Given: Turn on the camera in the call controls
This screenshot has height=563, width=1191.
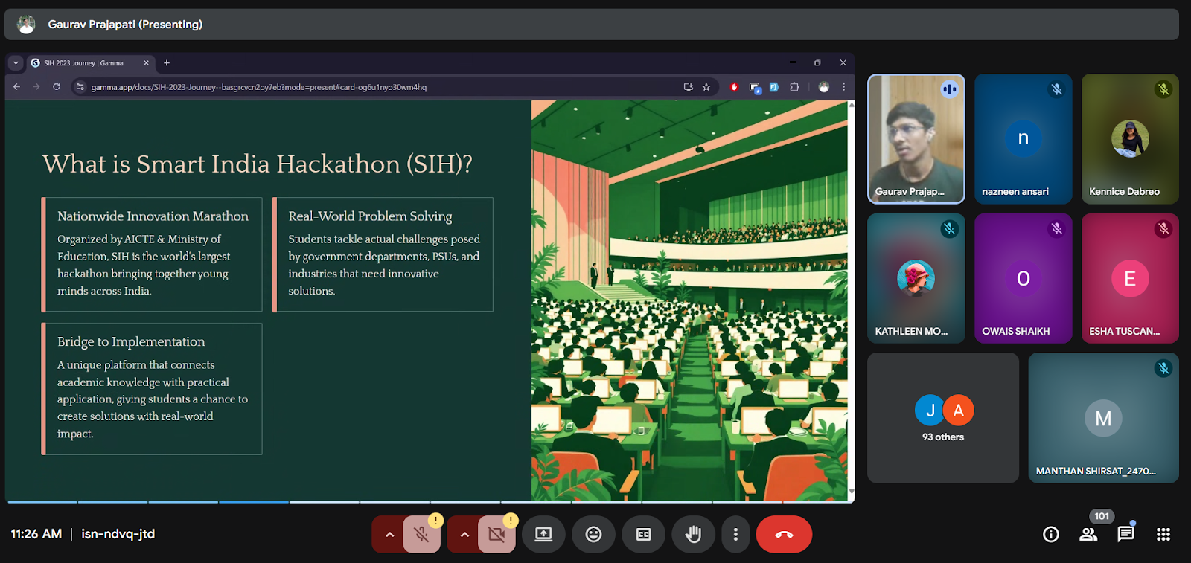Looking at the screenshot, I should (x=496, y=535).
